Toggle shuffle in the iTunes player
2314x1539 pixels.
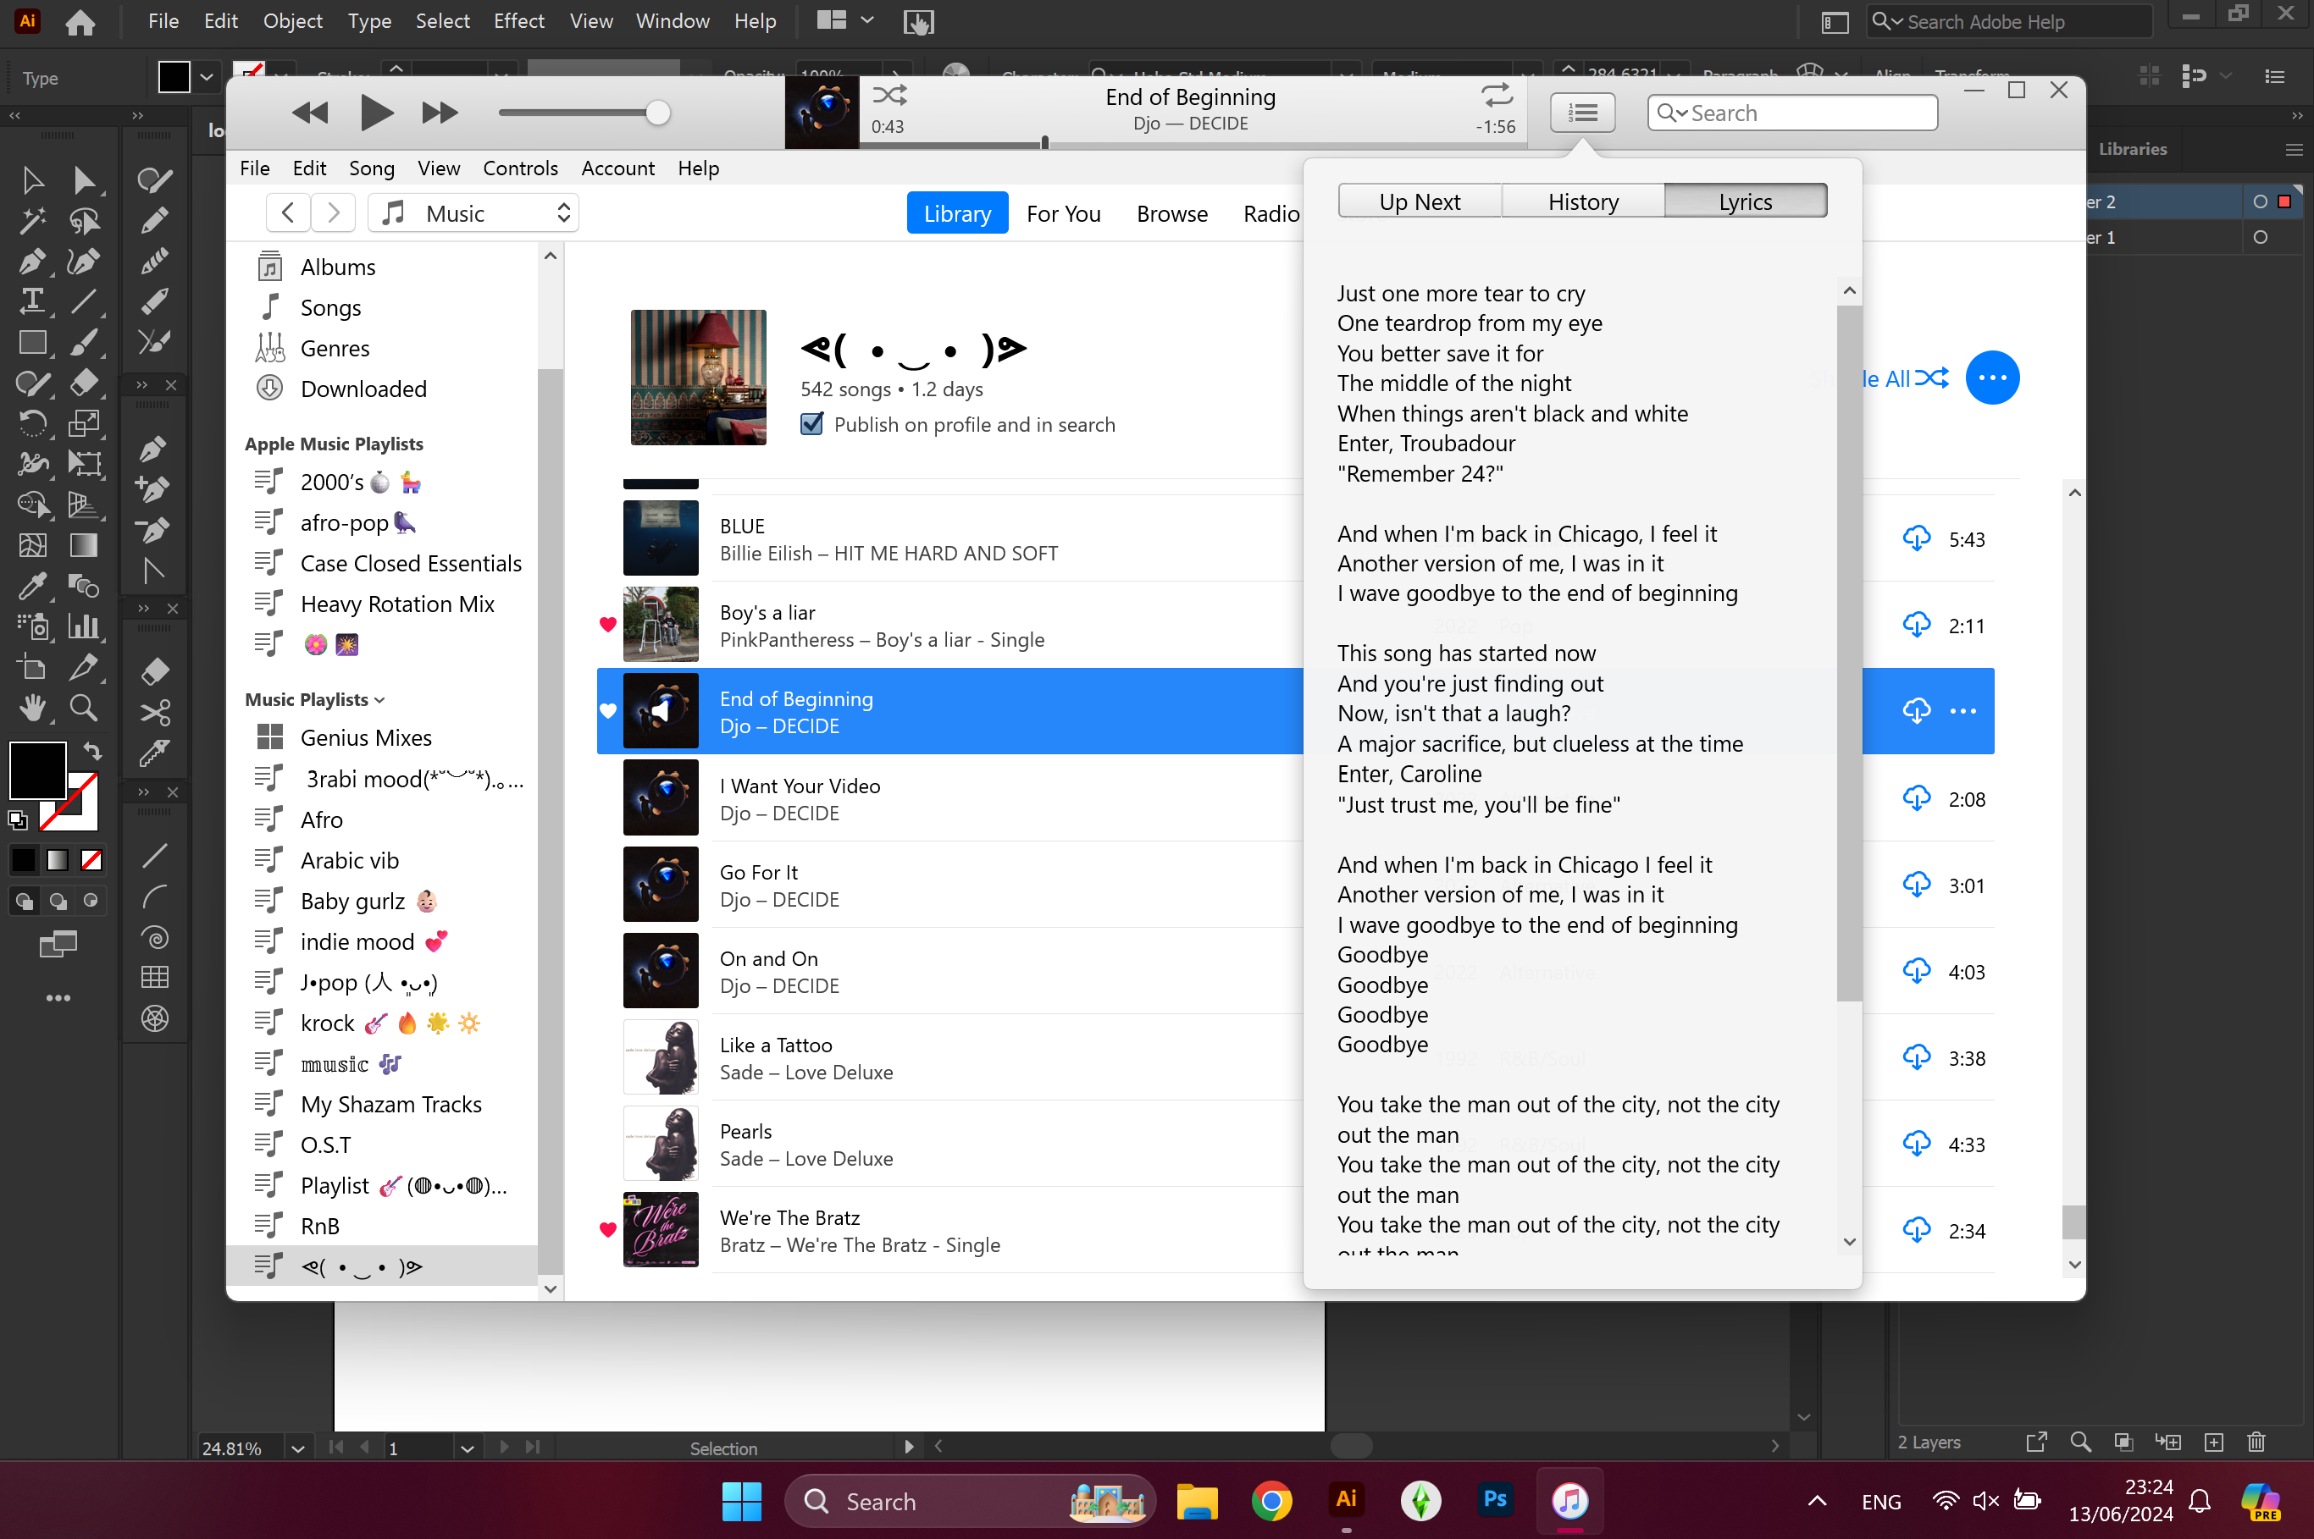click(x=889, y=95)
